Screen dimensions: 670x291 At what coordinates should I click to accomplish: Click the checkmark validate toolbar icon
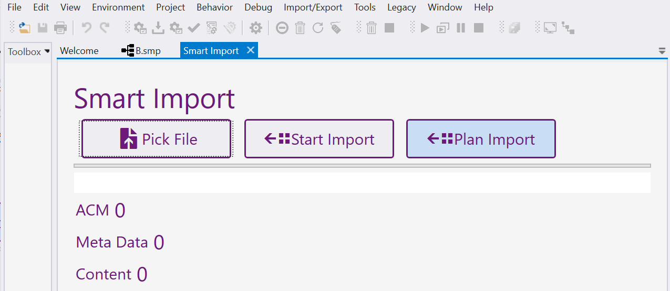click(194, 28)
